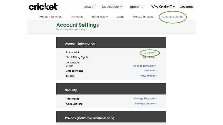223x125 pixels.
Task: Click Get Code to unlock phone
Action: pos(150,71)
